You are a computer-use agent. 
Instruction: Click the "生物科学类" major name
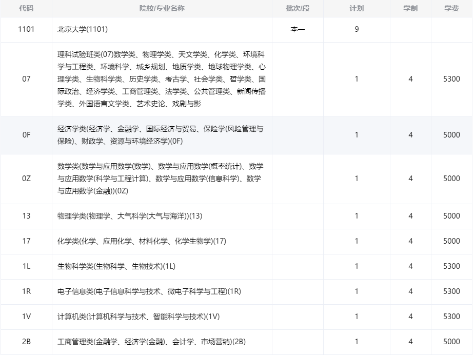[116, 266]
